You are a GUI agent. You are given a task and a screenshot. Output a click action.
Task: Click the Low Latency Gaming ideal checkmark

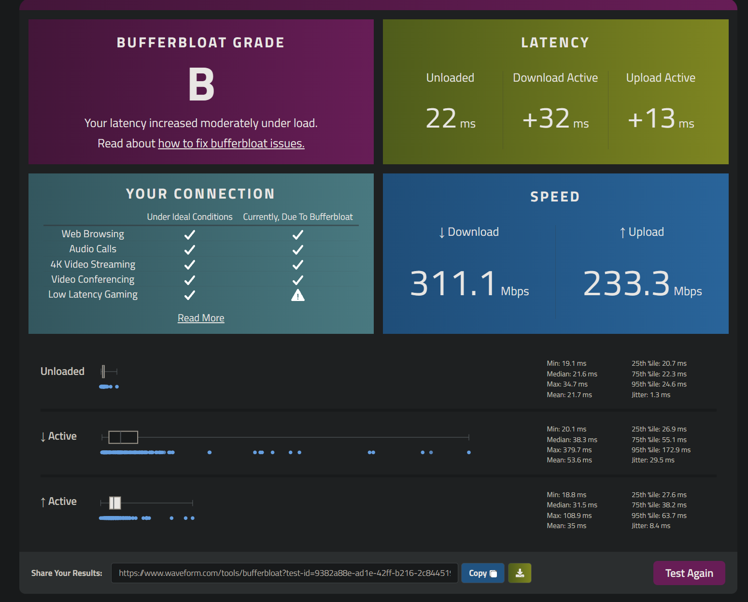190,295
